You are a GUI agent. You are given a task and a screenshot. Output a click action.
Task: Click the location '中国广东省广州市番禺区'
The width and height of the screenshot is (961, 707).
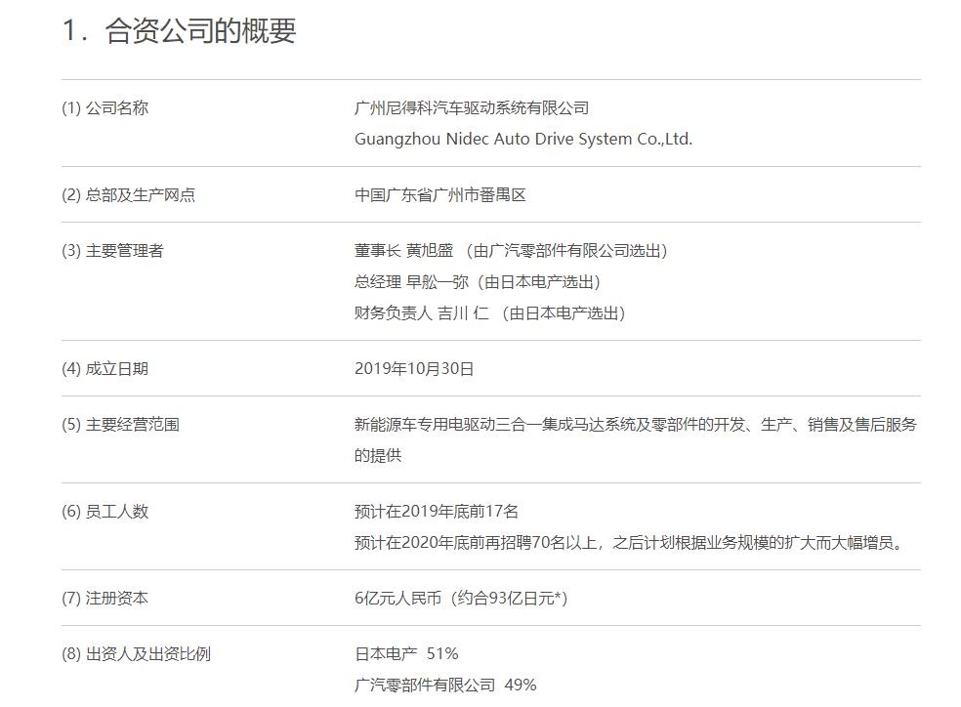pos(440,195)
